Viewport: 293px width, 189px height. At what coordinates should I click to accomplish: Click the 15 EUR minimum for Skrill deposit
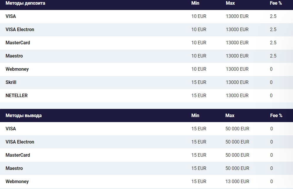[x=199, y=82]
